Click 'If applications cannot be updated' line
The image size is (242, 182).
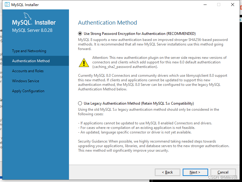145,123
